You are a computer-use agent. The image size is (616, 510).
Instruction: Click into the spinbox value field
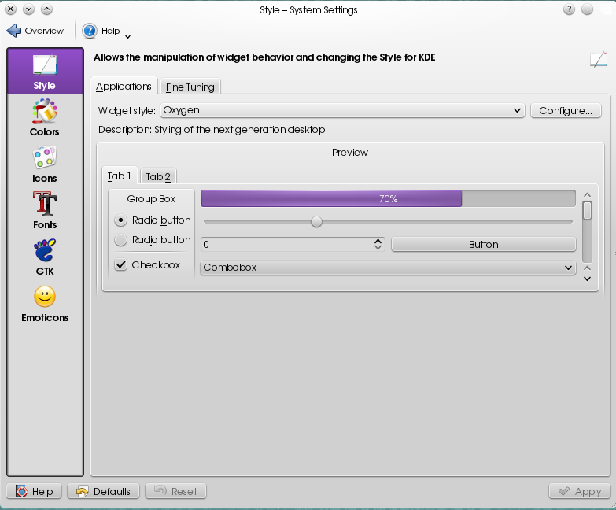(287, 245)
